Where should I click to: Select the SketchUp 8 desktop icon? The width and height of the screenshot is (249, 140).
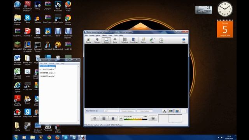click(28, 33)
